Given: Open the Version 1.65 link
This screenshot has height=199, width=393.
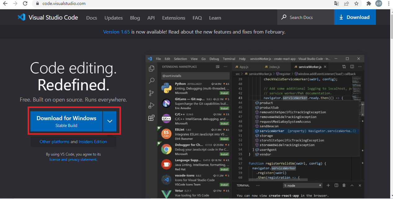Looking at the screenshot, I should 116,32.
